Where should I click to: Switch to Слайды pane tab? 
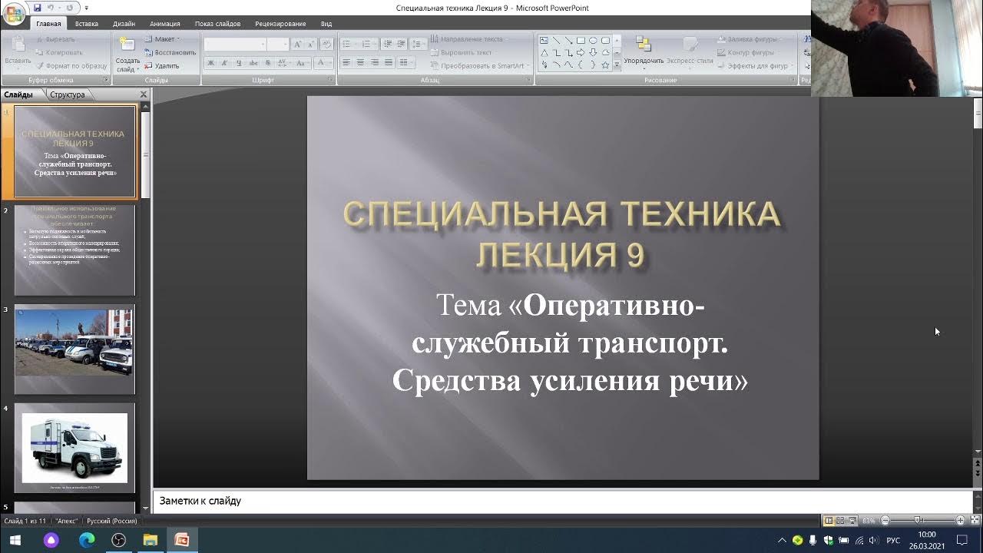18,94
